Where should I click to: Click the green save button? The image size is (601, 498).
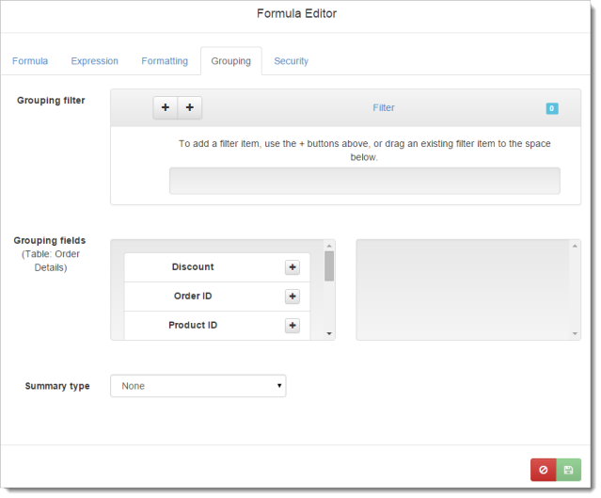point(568,471)
